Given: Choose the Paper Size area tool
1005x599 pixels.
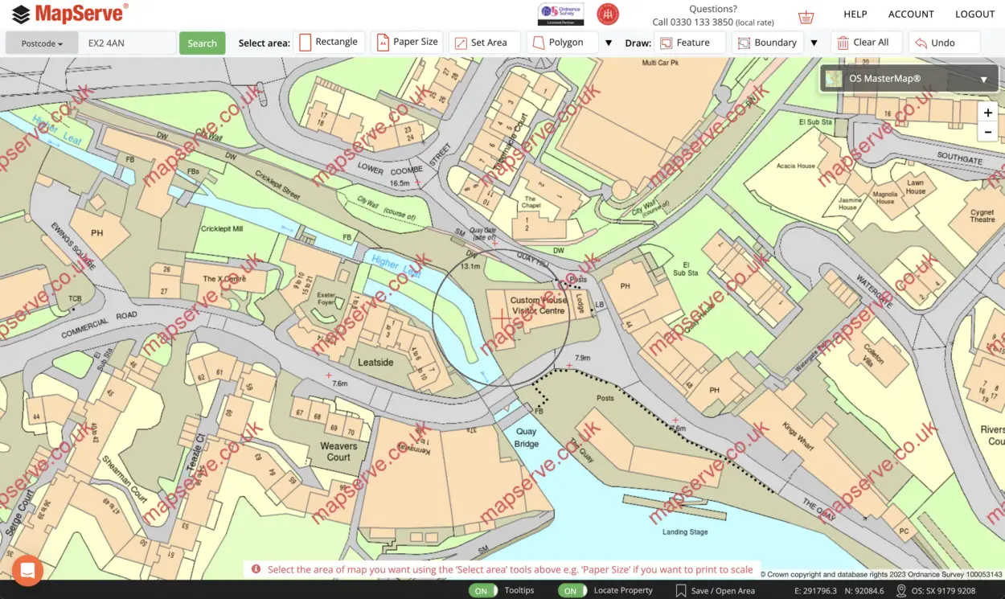Looking at the screenshot, I should pyautogui.click(x=407, y=43).
